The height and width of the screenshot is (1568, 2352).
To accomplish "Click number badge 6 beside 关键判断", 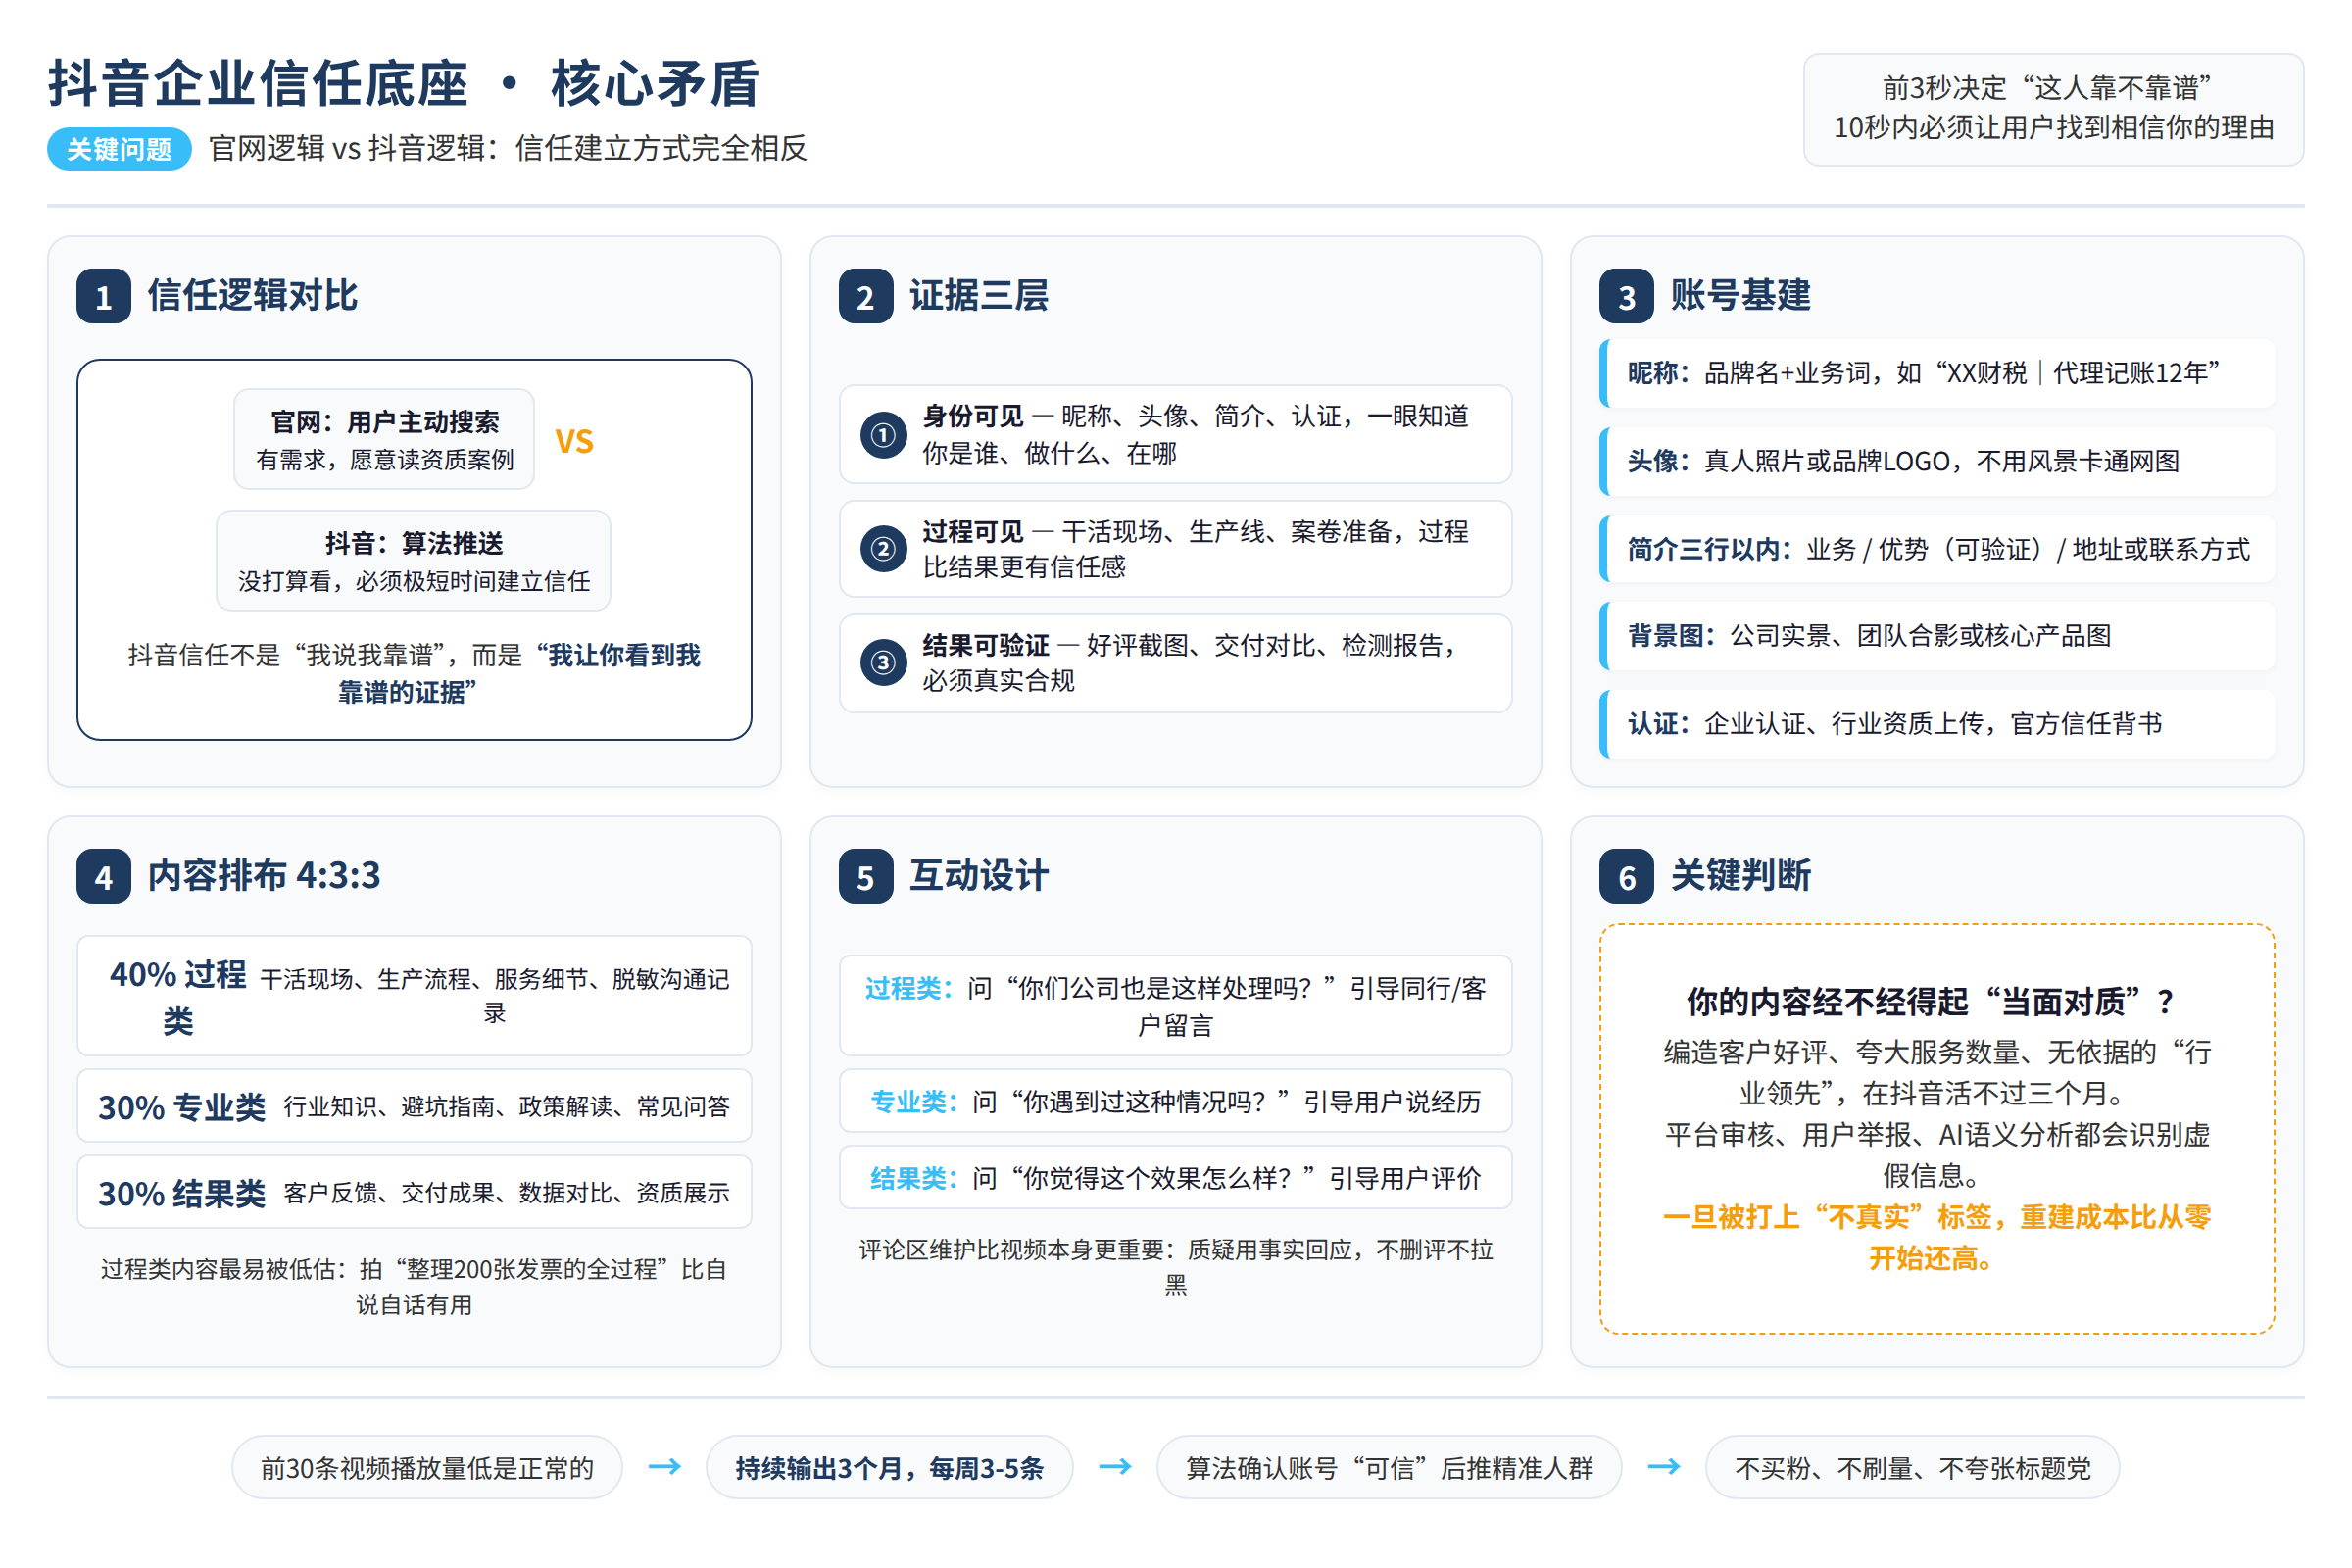I will coord(1626,877).
